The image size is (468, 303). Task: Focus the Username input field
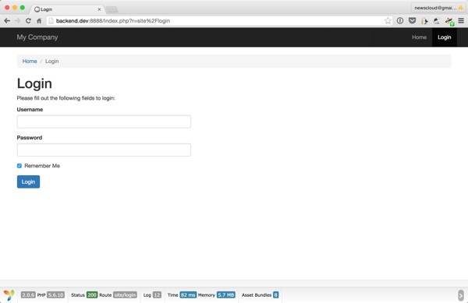pos(104,122)
